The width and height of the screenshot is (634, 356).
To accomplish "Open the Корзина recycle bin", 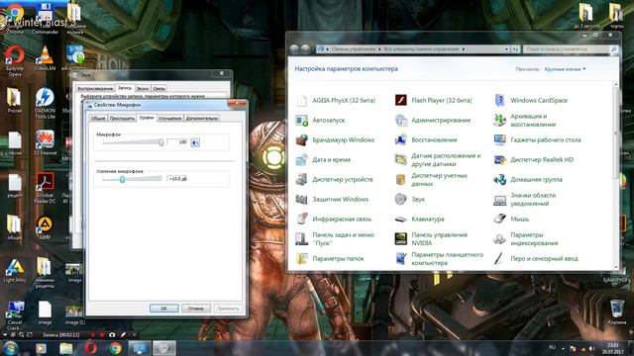I will coord(616,312).
